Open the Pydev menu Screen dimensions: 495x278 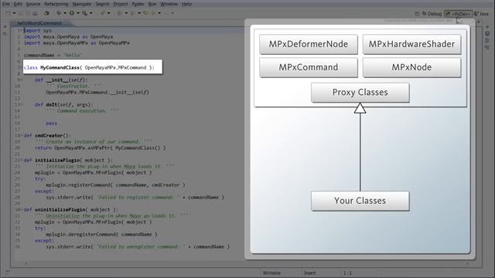138,4
